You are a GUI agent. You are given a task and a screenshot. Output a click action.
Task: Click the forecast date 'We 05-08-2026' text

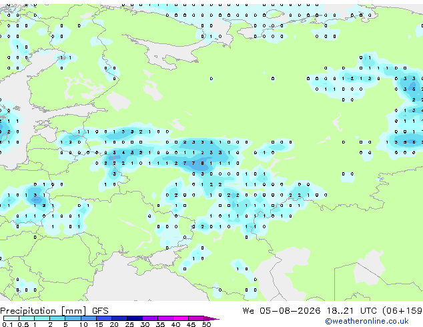(282, 311)
